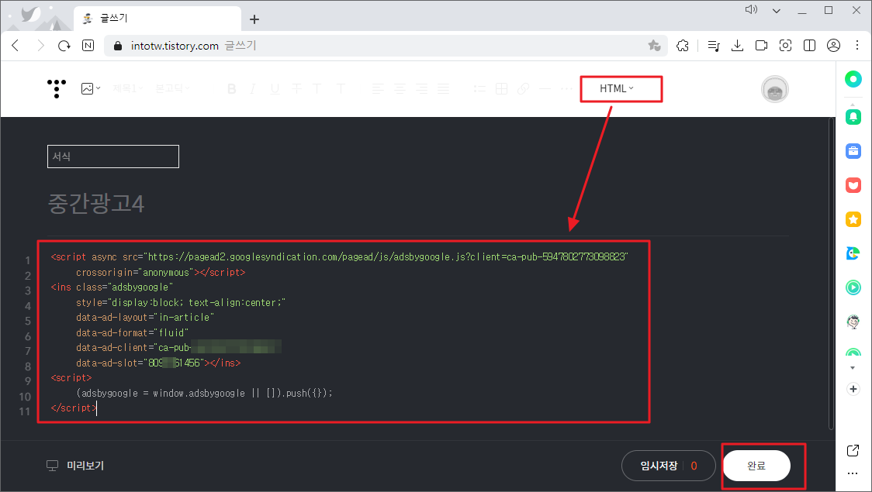Select the 글쓰기 browser tab
872x492 pixels.
pos(157,19)
